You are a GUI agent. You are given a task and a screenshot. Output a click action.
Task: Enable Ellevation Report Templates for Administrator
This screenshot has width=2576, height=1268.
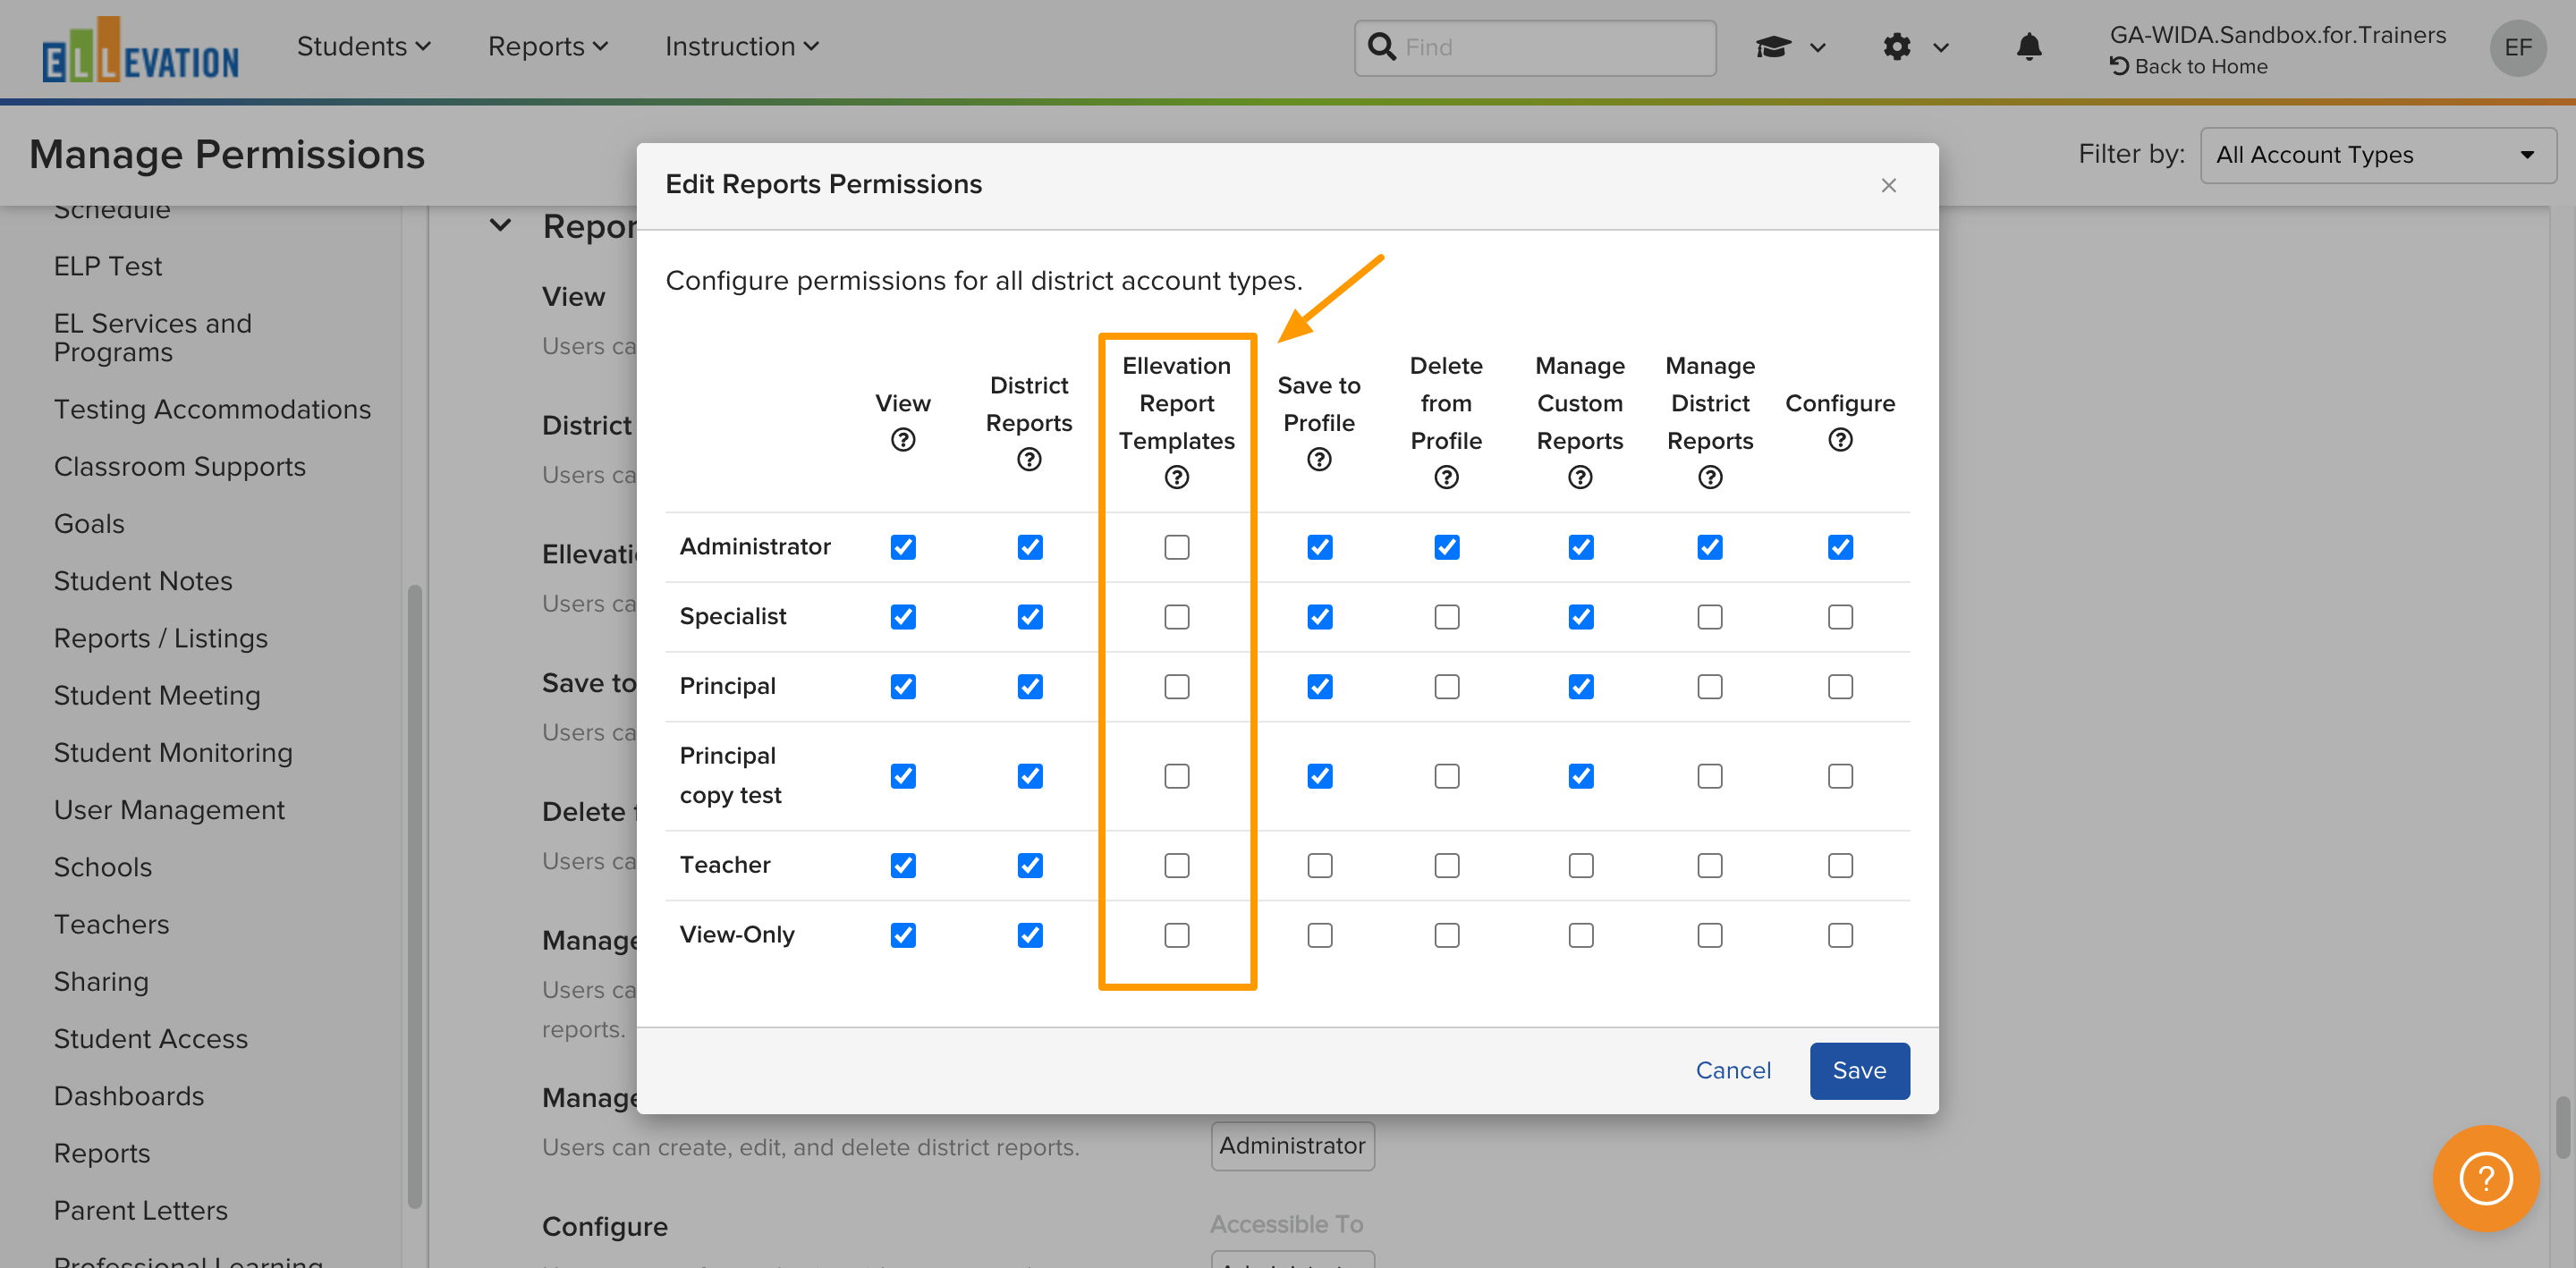[x=1176, y=547]
